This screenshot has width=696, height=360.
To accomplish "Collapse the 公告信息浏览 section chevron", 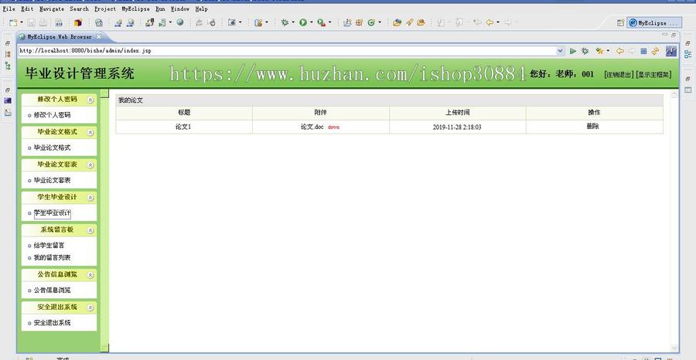I will (90, 275).
